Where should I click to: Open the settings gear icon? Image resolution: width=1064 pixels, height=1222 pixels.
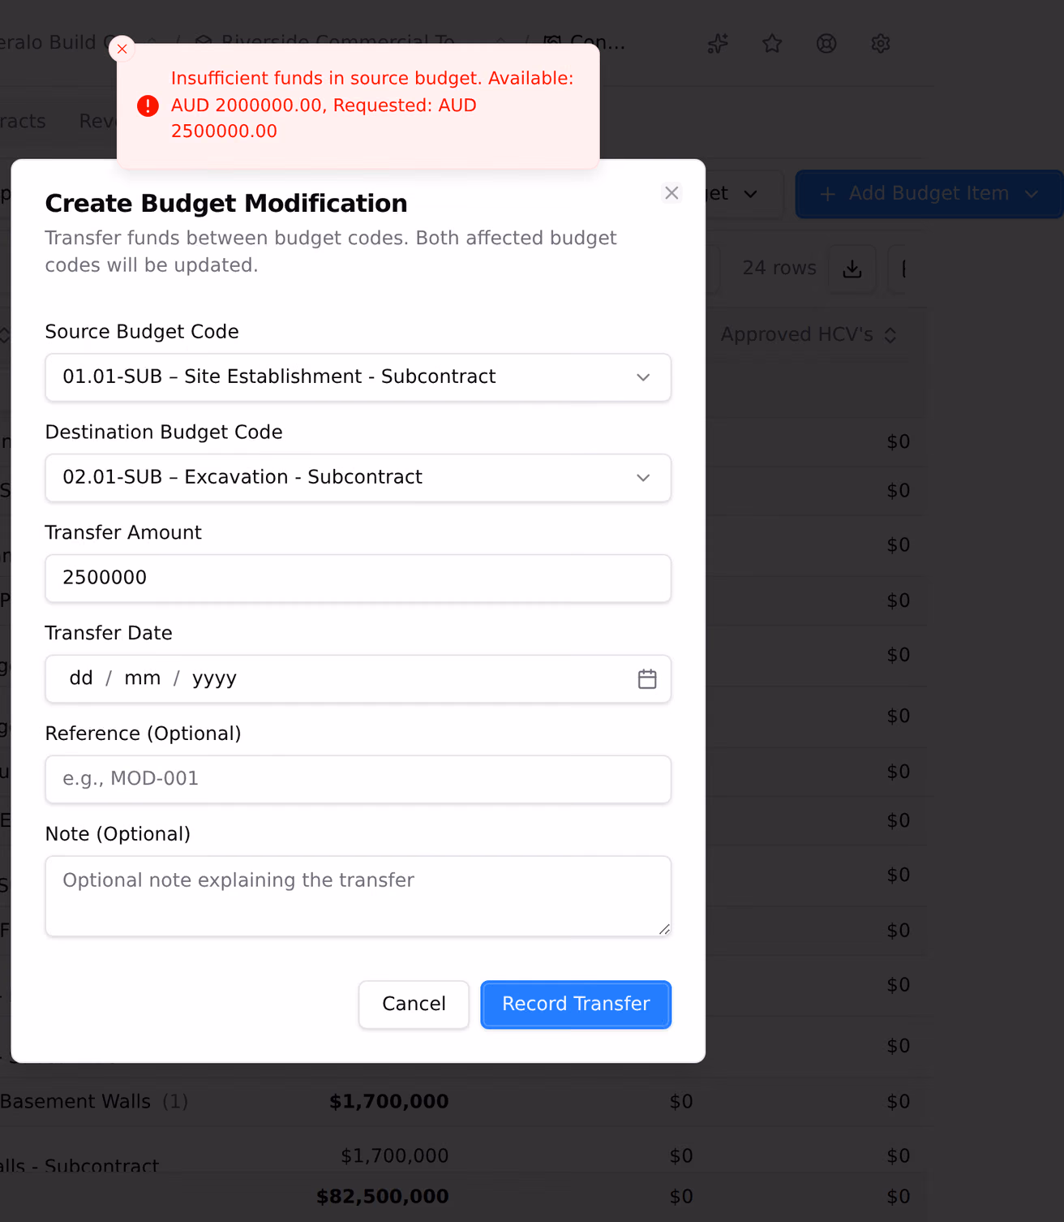pyautogui.click(x=881, y=44)
